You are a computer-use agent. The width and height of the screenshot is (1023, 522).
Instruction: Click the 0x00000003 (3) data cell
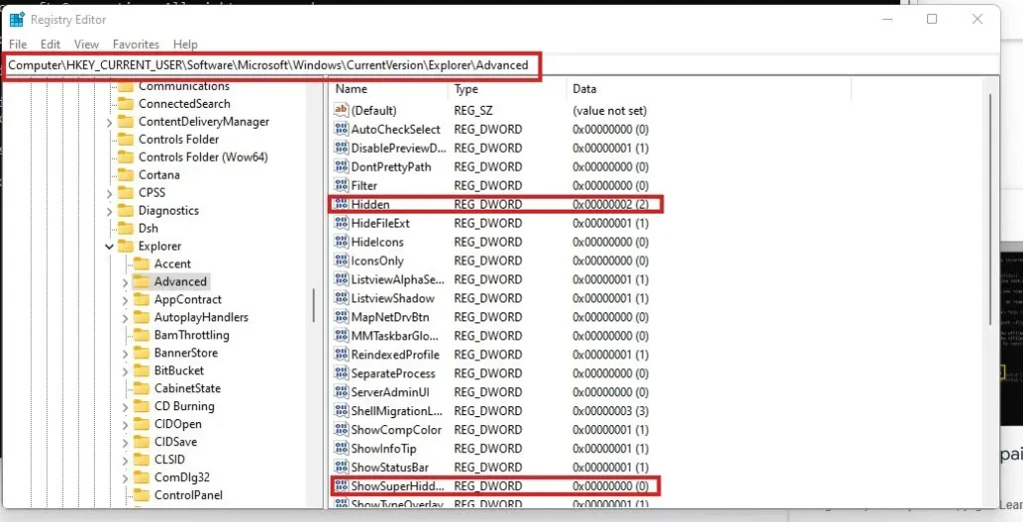[610, 411]
